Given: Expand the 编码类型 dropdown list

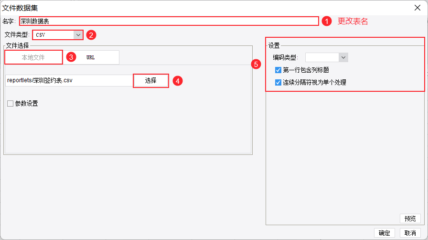Looking at the screenshot, I should (x=343, y=57).
